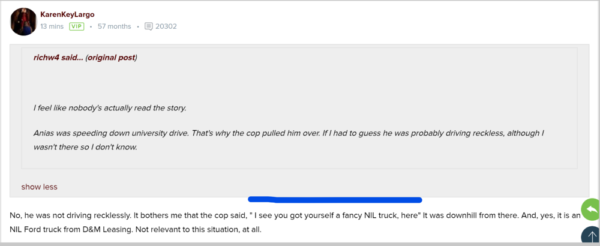Image resolution: width=600 pixels, height=246 pixels.
Task: Click the 13 mins timestamp
Action: pyautogui.click(x=52, y=26)
